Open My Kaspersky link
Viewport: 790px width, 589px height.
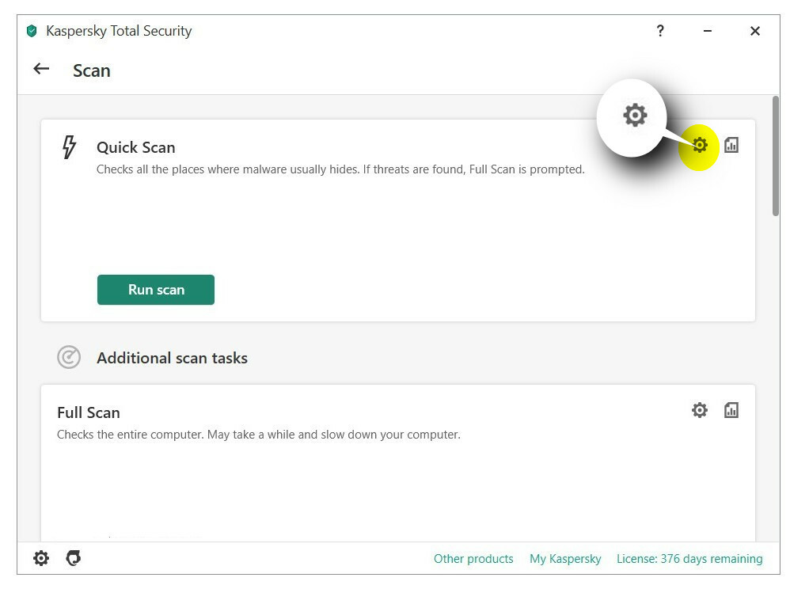564,558
